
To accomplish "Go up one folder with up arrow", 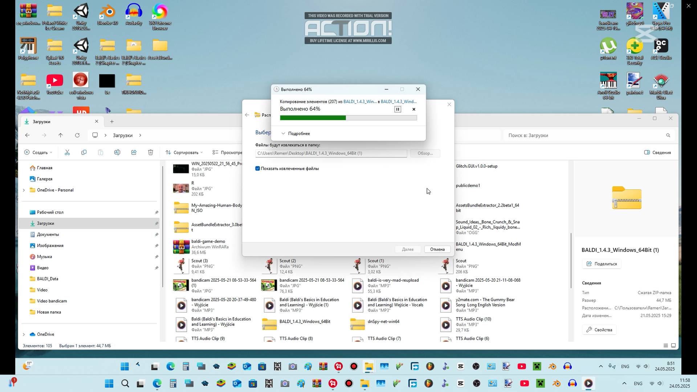I will (x=61, y=135).
